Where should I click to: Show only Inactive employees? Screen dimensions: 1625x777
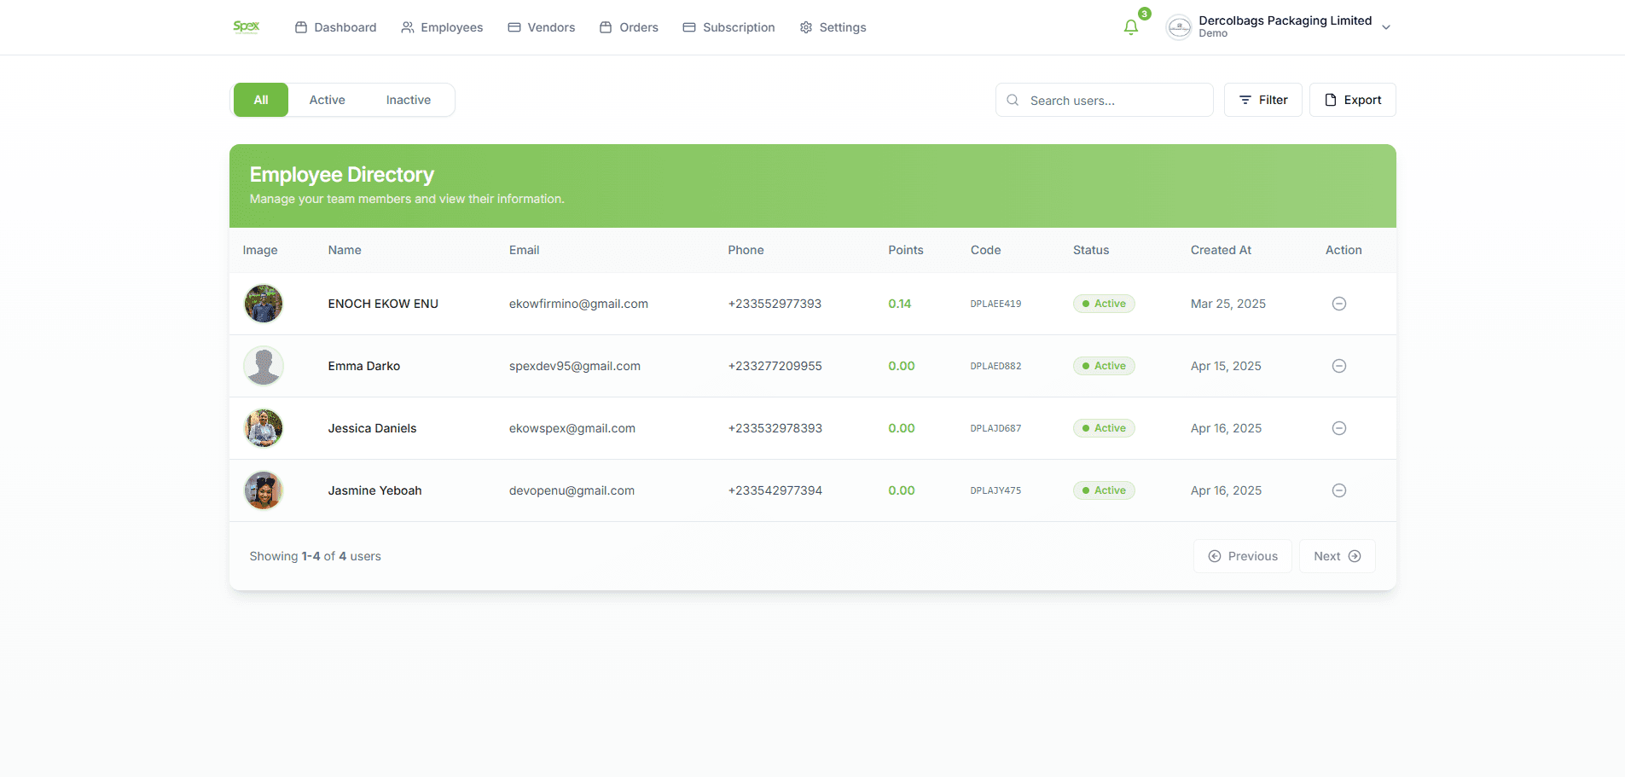(408, 100)
